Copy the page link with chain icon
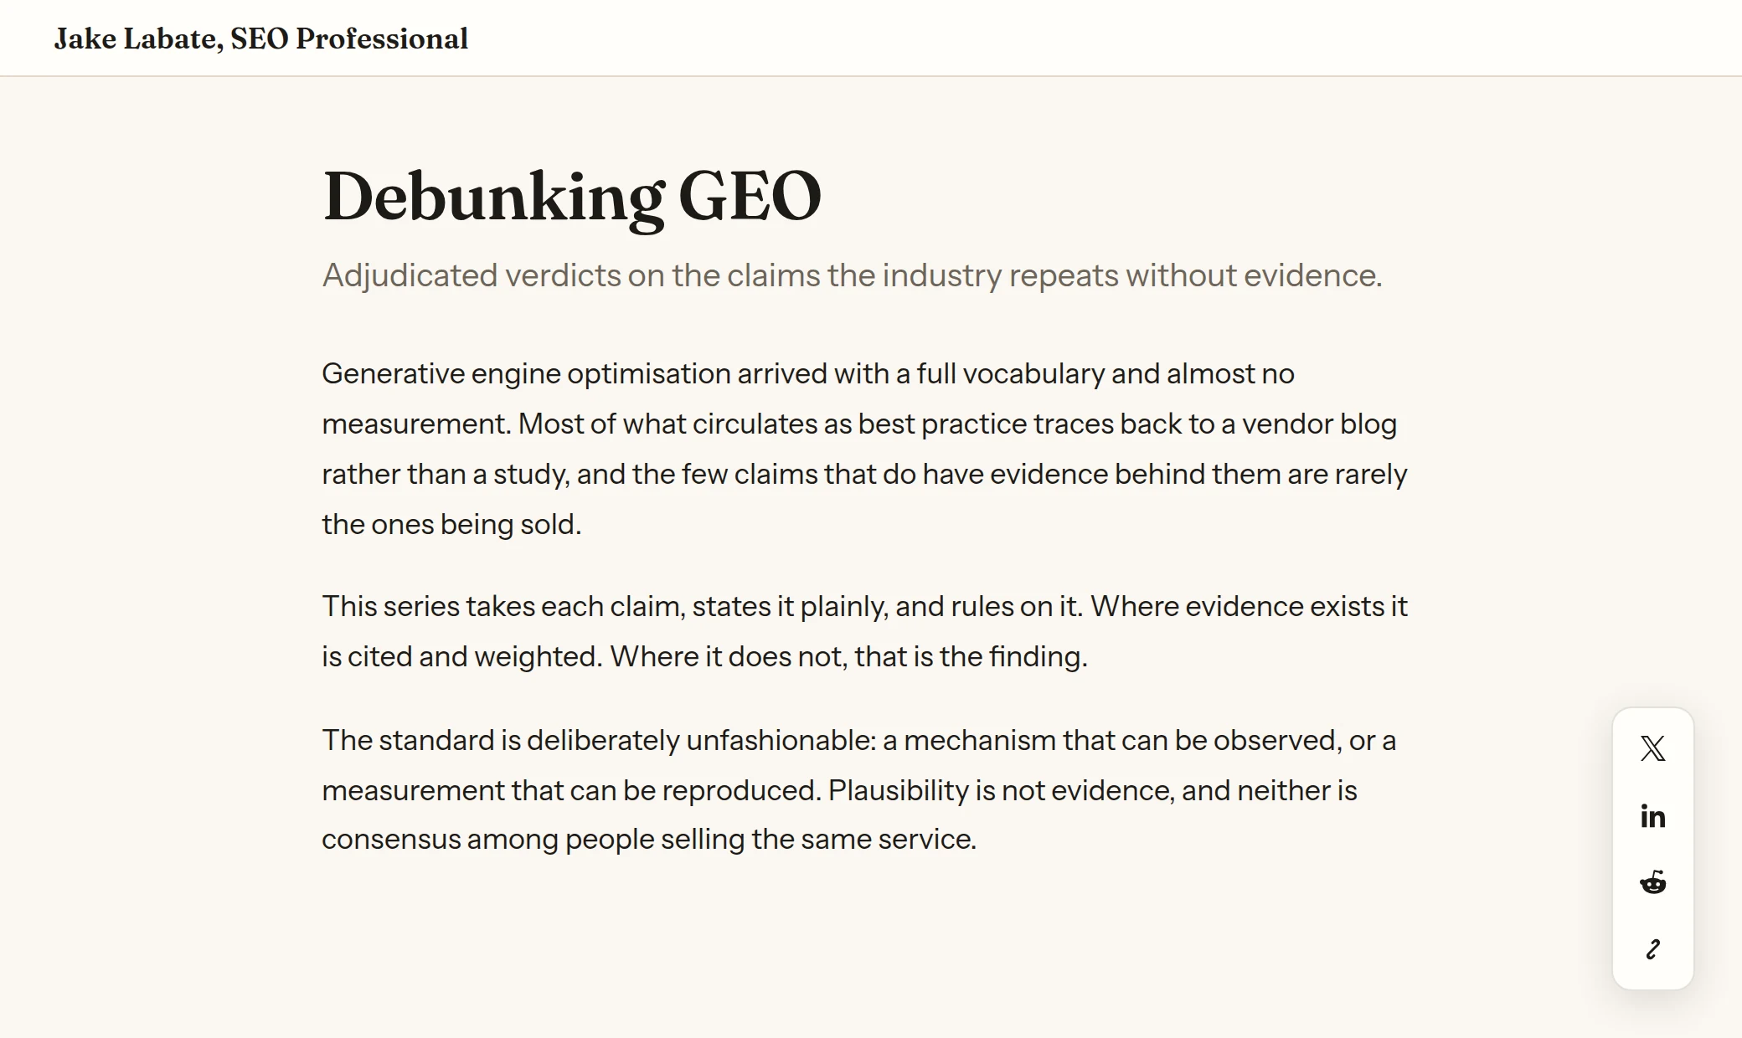 pos(1652,949)
